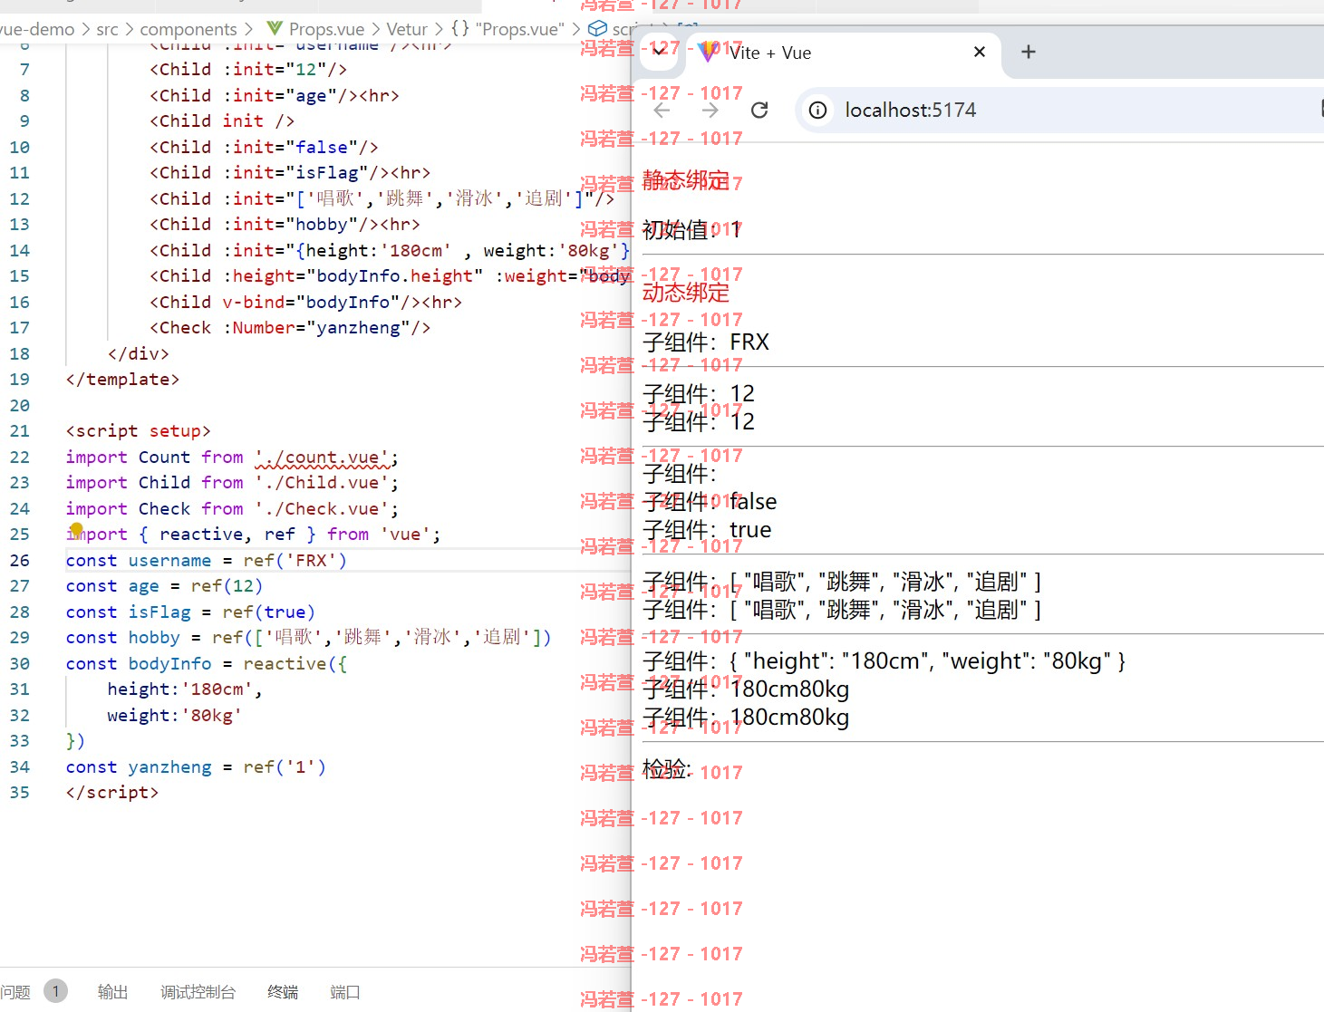View site information for localhost
The width and height of the screenshot is (1324, 1012).
[x=817, y=110]
